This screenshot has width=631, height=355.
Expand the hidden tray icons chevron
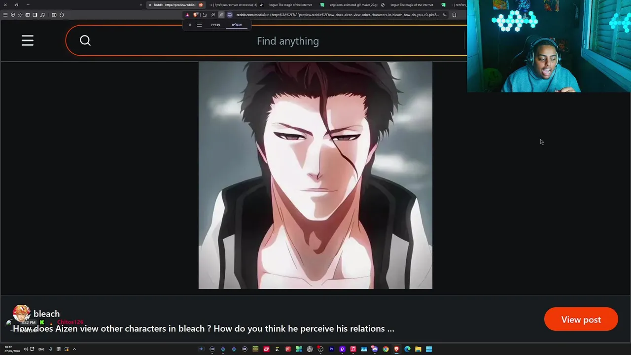pyautogui.click(x=74, y=349)
